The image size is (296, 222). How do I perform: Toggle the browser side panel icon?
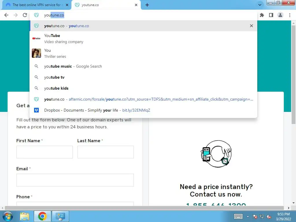coord(271,15)
